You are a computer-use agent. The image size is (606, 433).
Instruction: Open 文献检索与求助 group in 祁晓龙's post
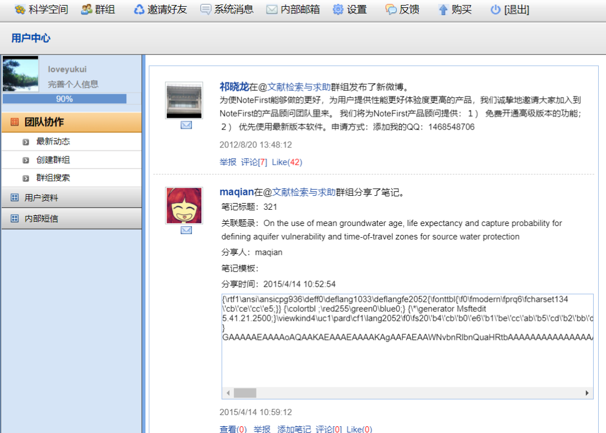click(299, 87)
